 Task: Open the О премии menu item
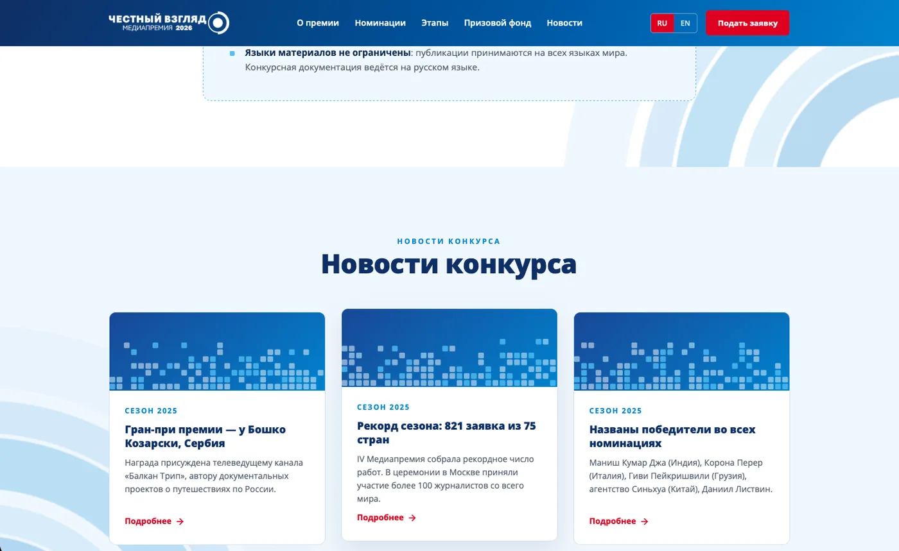318,22
